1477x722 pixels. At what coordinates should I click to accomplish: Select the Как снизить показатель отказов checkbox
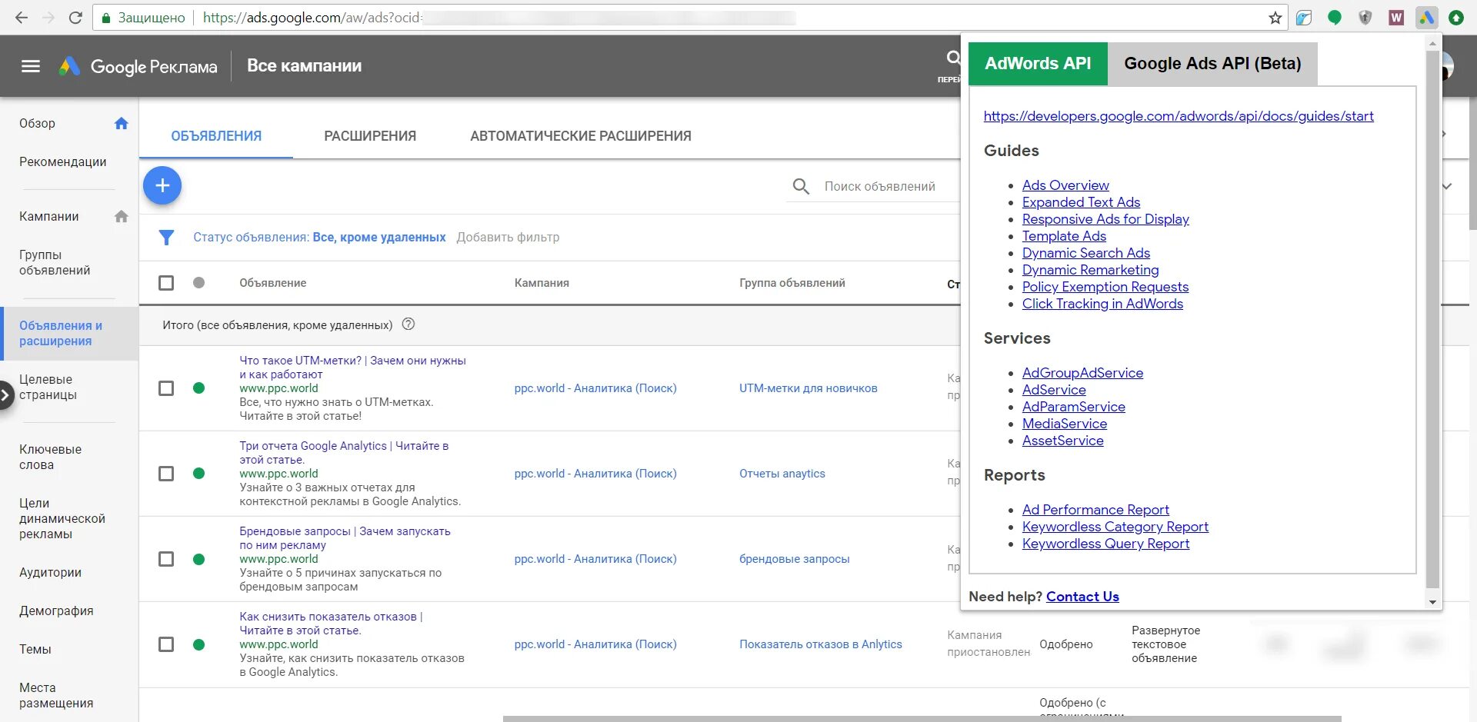coord(166,644)
